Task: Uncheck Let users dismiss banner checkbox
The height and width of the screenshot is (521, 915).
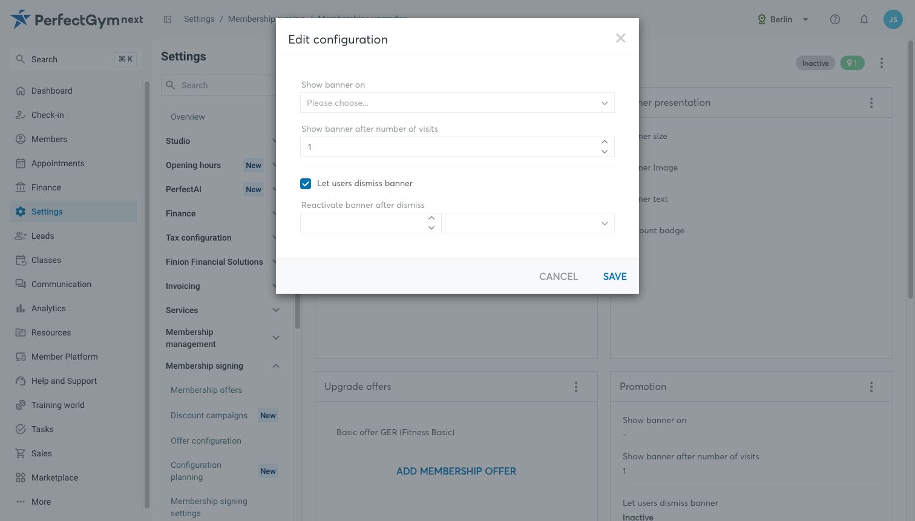Action: click(306, 184)
